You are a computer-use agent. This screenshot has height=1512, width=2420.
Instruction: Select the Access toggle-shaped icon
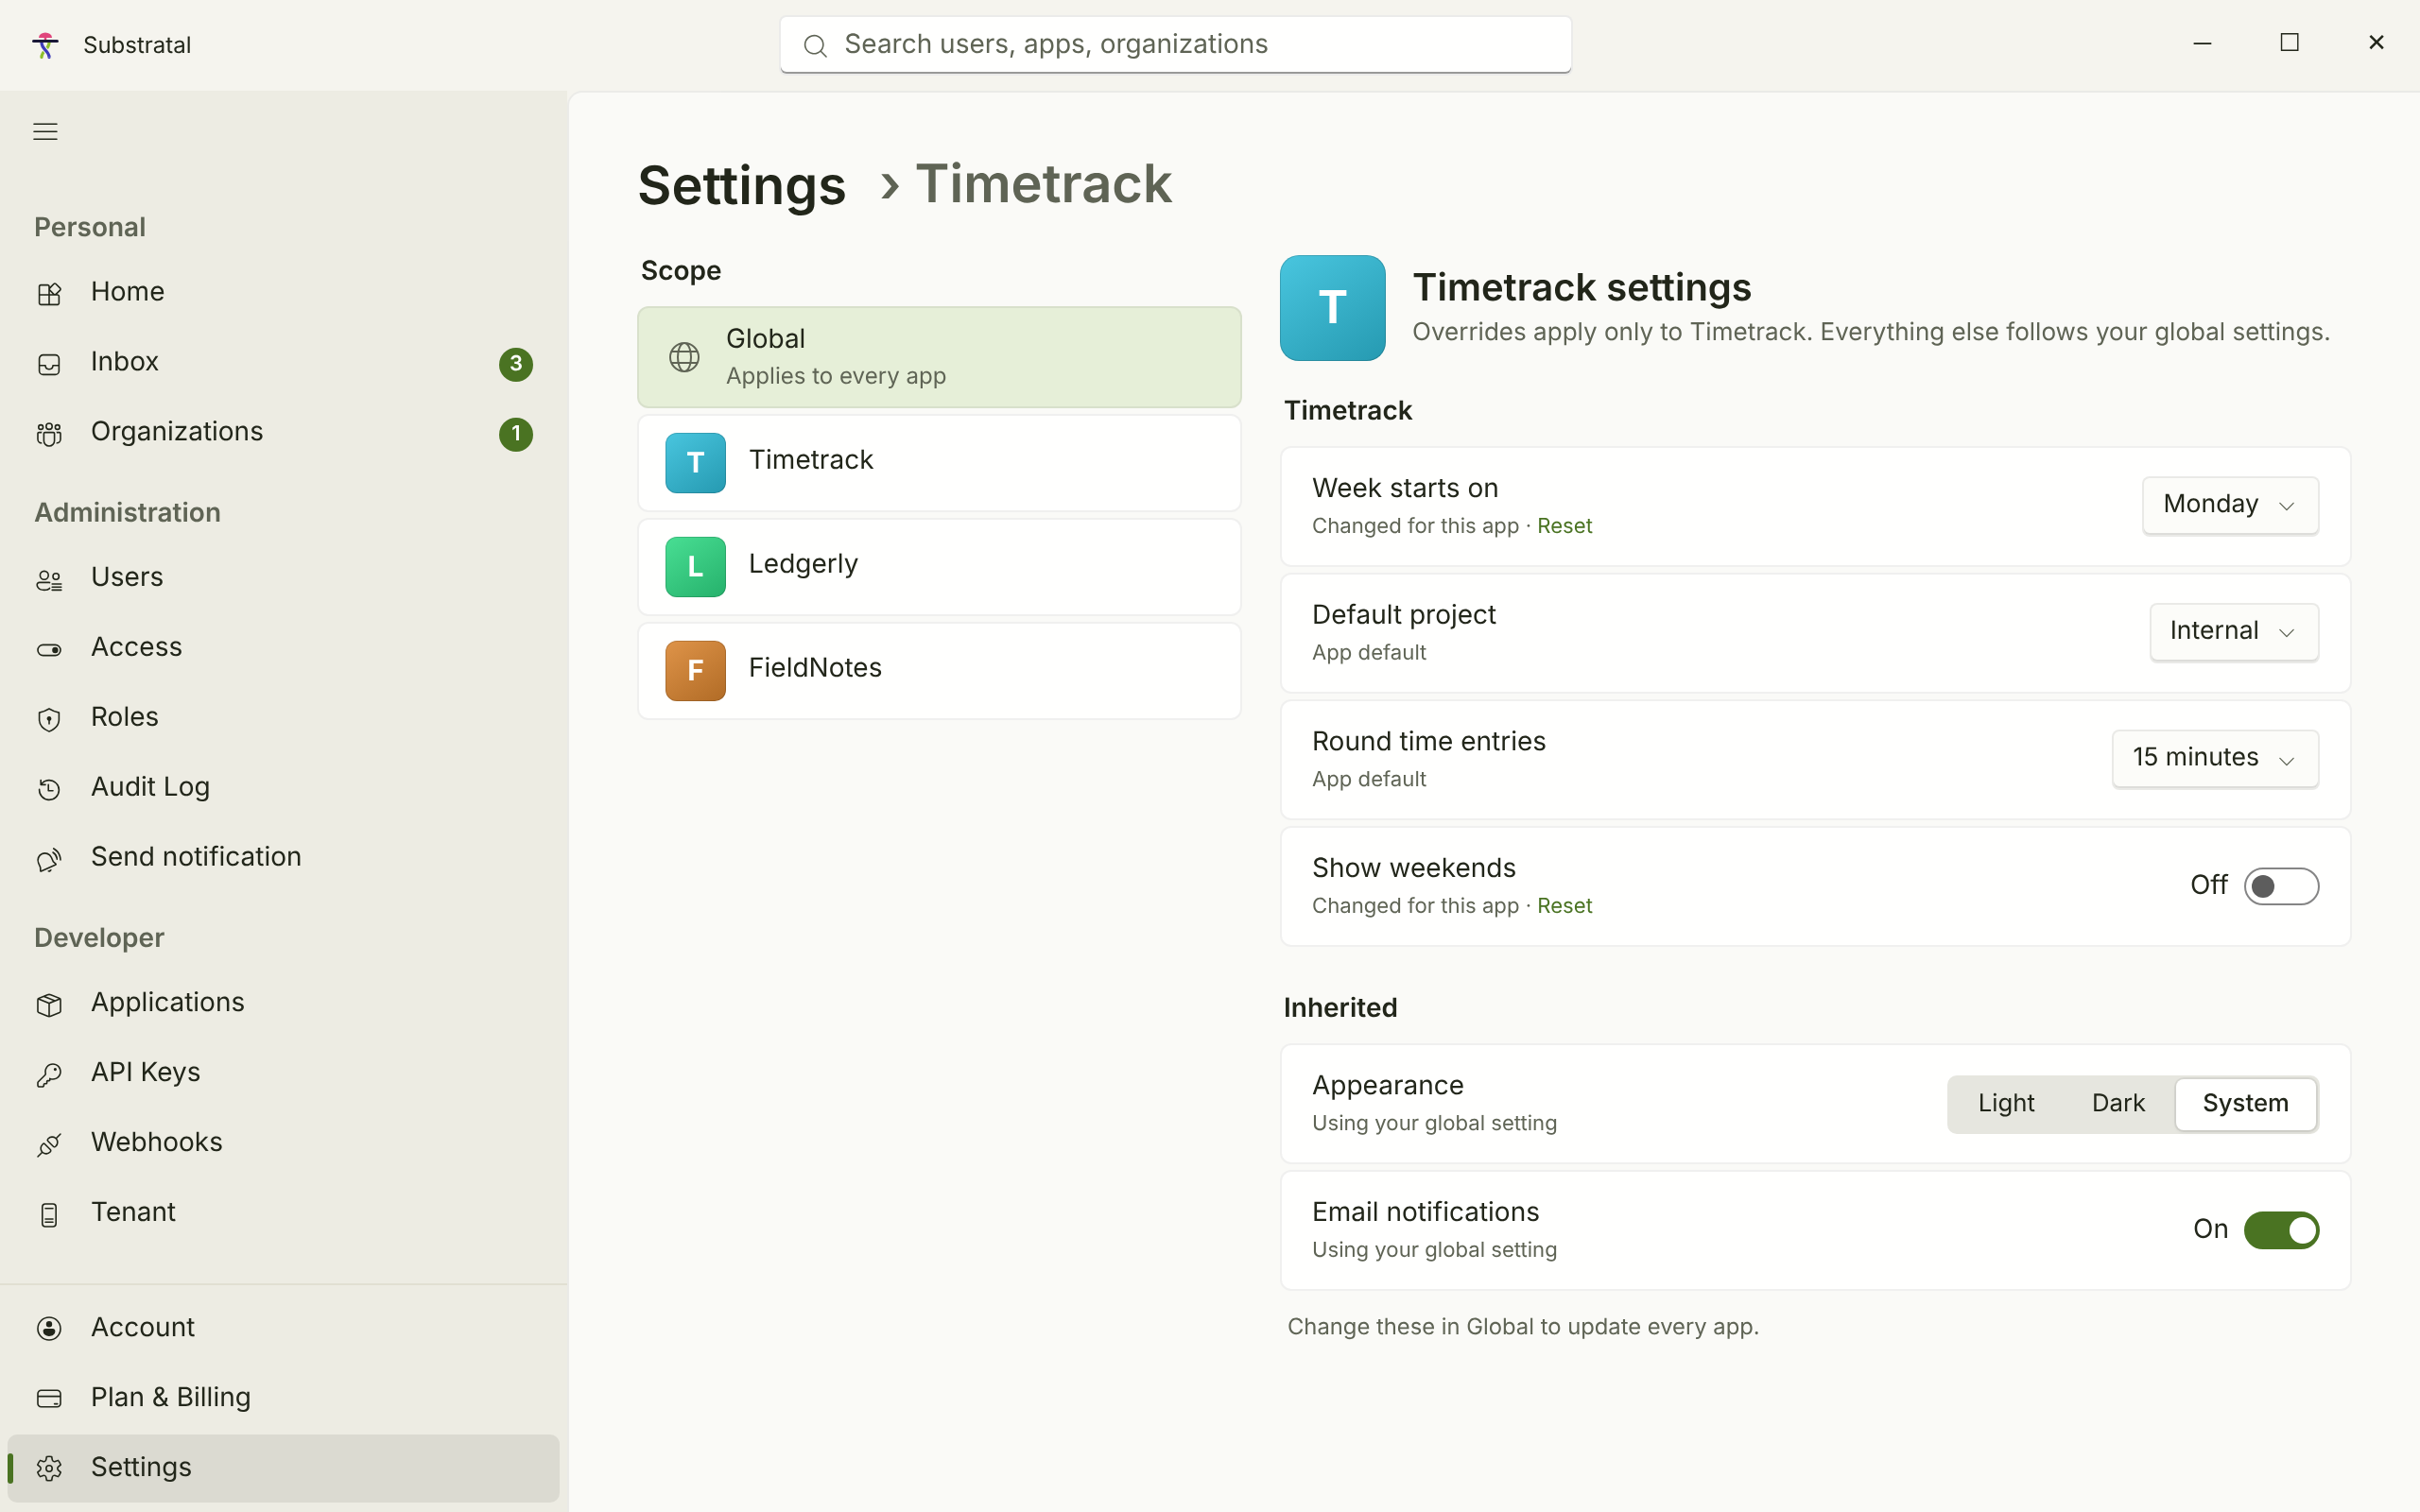click(49, 650)
